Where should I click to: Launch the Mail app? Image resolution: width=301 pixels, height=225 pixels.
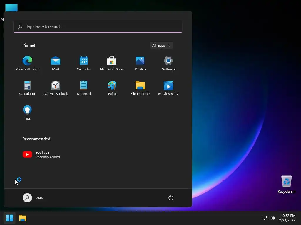click(56, 64)
